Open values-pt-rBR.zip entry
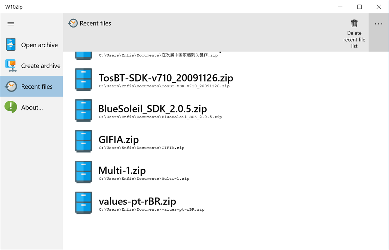 pyautogui.click(x=138, y=201)
